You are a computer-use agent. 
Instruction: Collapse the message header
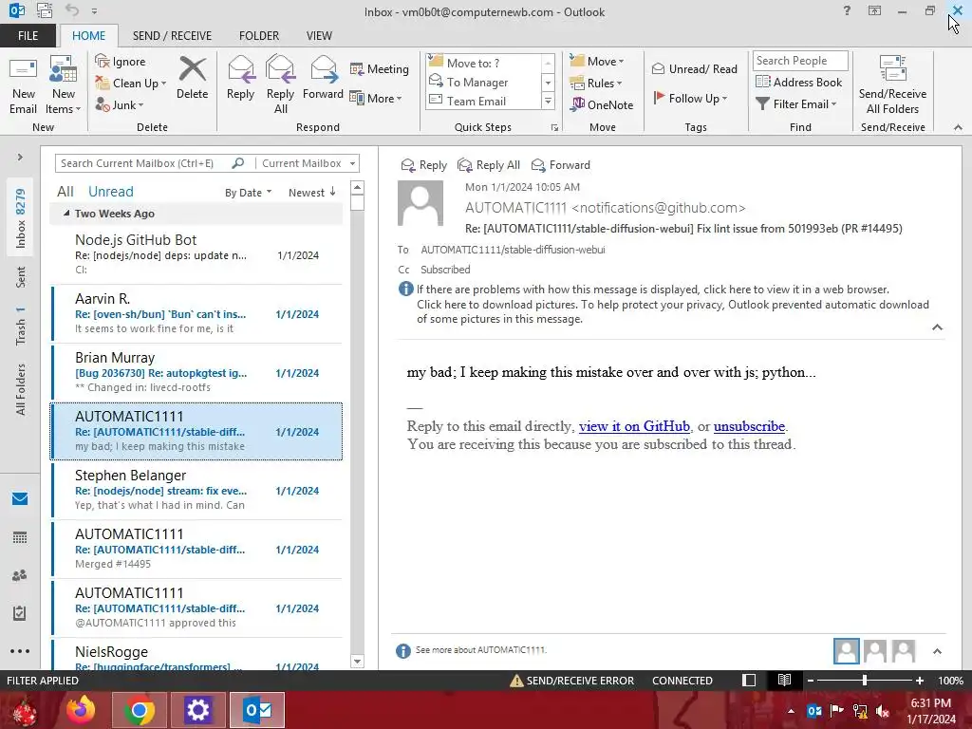937,327
